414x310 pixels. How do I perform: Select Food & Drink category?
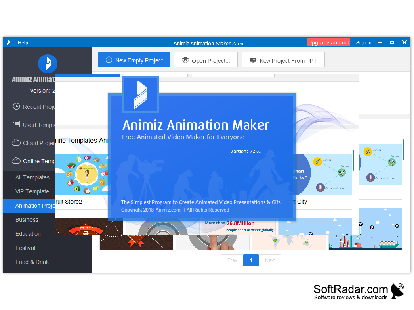pos(32,262)
